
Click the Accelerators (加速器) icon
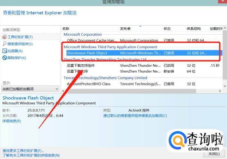(4, 51)
